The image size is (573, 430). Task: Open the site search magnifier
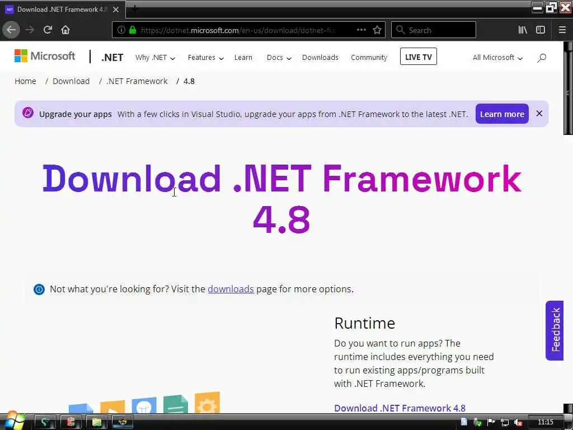pyautogui.click(x=542, y=58)
